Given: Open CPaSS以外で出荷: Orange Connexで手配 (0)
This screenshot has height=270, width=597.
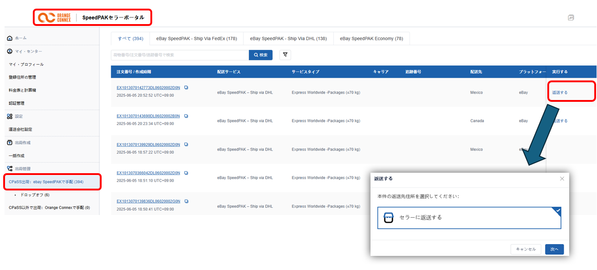Looking at the screenshot, I should point(49,208).
